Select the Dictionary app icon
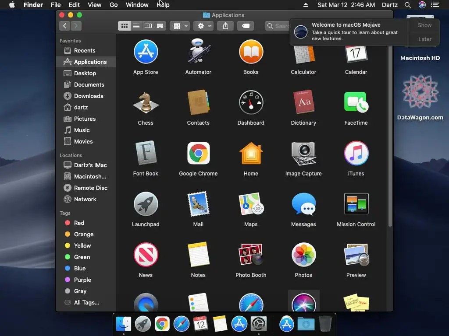The image size is (449, 336). click(303, 102)
